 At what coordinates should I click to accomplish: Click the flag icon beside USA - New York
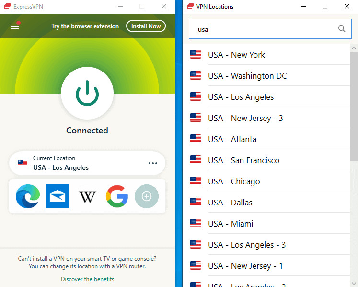196,54
